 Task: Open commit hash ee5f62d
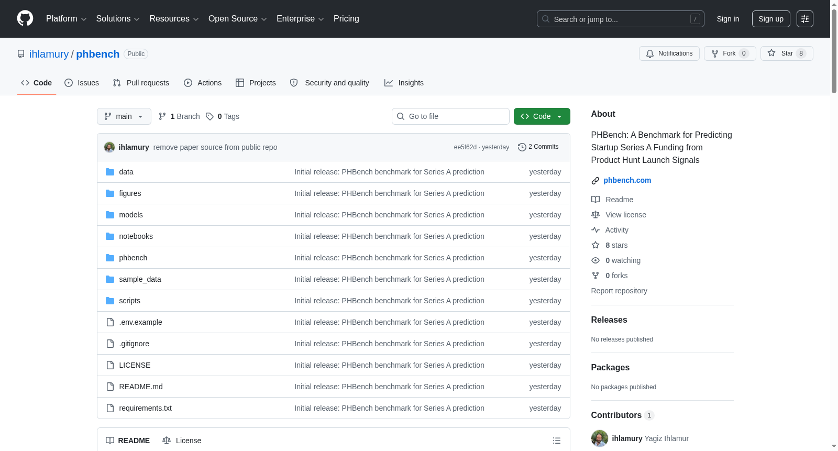pos(465,147)
